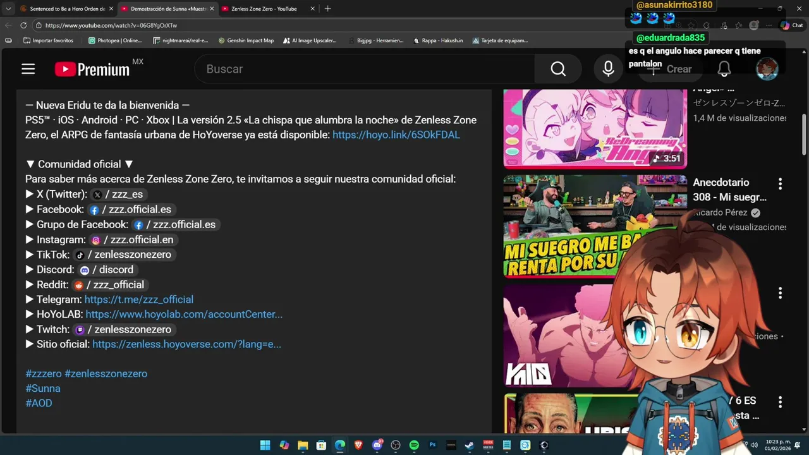Screen dimensions: 809x455
Task: Follow the hoyo.link/6SOkFDAL link
Action: pos(396,135)
